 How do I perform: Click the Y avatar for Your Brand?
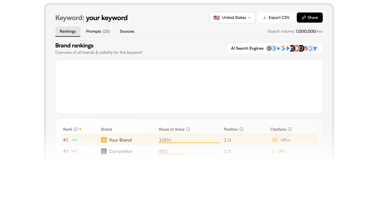(104, 140)
